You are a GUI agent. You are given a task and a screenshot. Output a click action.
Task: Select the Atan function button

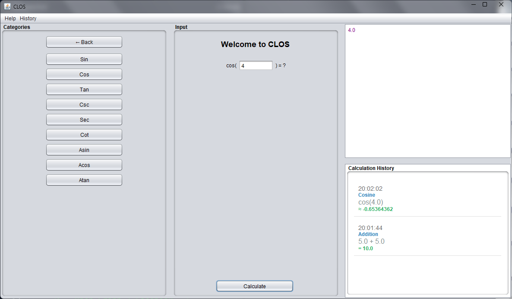coord(84,180)
